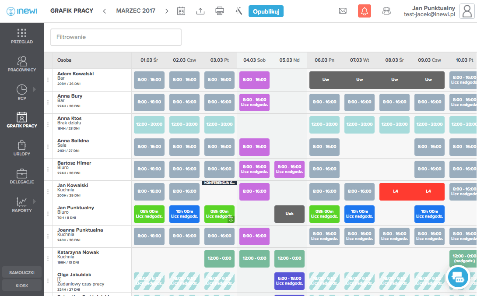Open the calendar date picker icon
Screen dimensions: 477x296
click(181, 11)
